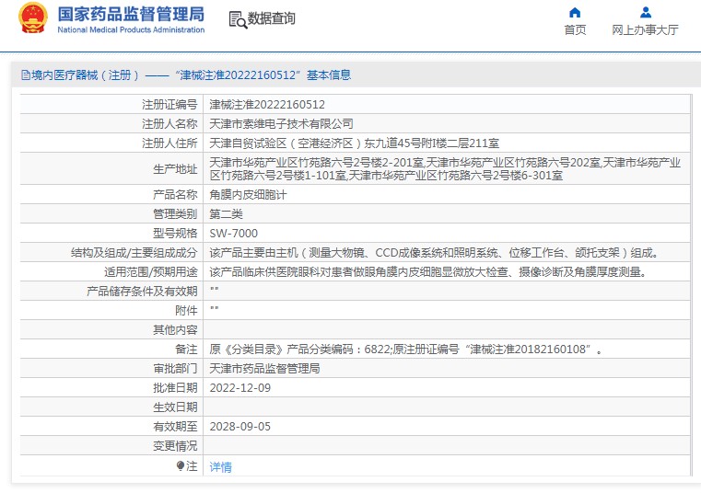Go to 首页 home link
This screenshot has height=493, width=701.
(x=575, y=30)
